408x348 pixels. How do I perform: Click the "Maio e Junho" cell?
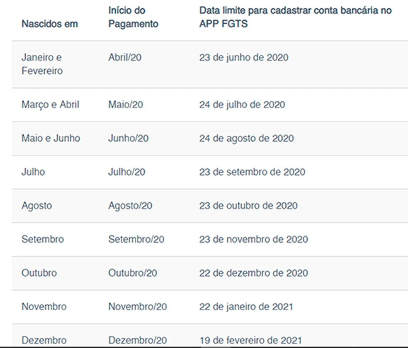51,138
